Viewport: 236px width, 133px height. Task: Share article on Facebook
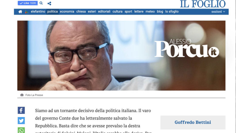click(21, 110)
